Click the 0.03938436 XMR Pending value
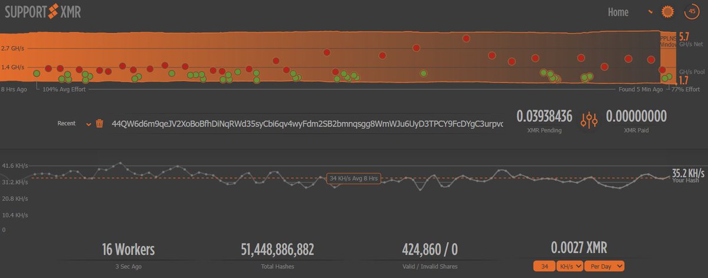This screenshot has height=278, width=708. coord(544,116)
